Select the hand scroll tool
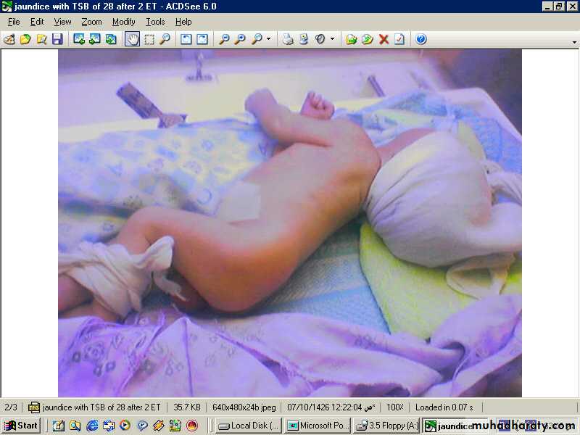The image size is (580, 435). [132, 39]
